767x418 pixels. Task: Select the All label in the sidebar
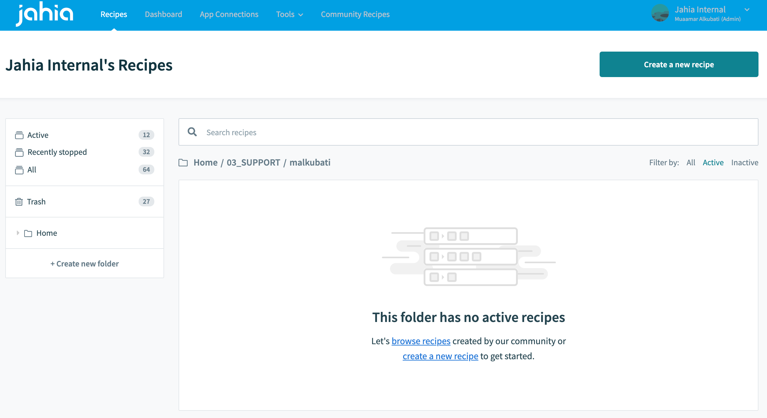[32, 170]
